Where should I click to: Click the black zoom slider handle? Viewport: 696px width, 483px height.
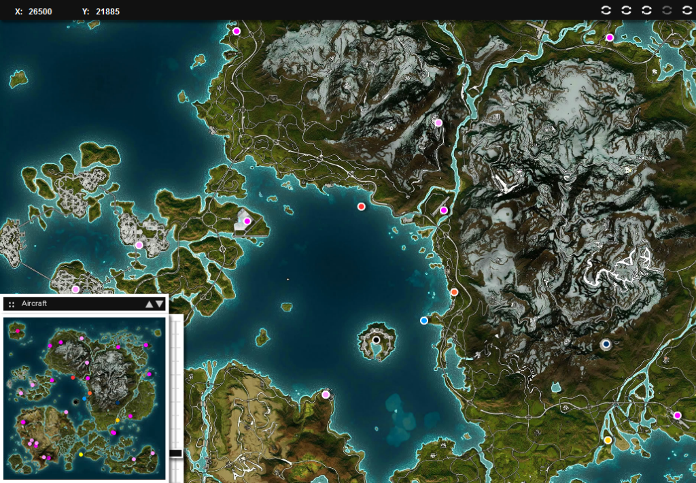(x=176, y=453)
